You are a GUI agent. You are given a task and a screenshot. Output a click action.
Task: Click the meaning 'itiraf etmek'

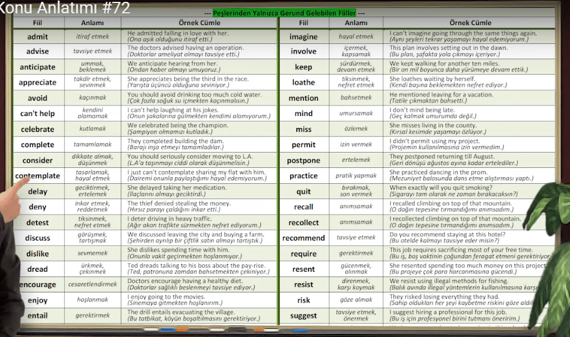pyautogui.click(x=92, y=36)
